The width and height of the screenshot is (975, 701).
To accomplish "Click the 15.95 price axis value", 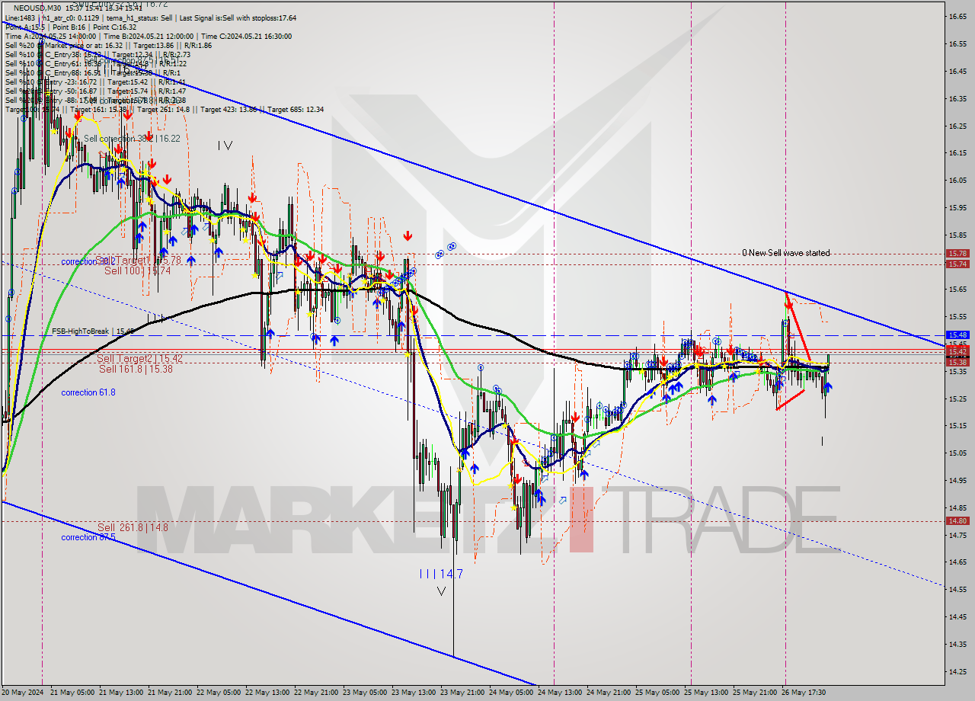I will [957, 207].
